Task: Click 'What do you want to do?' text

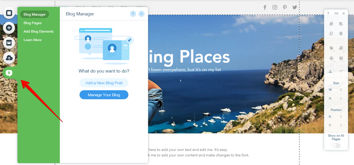Action: click(x=104, y=71)
